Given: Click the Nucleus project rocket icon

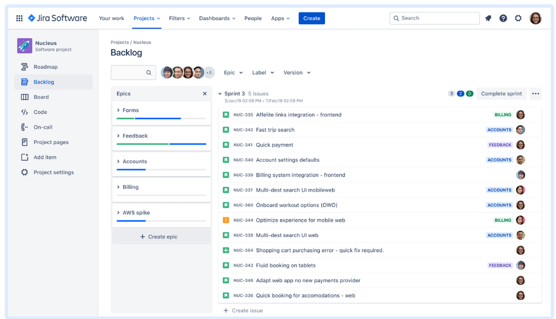Looking at the screenshot, I should click(24, 46).
